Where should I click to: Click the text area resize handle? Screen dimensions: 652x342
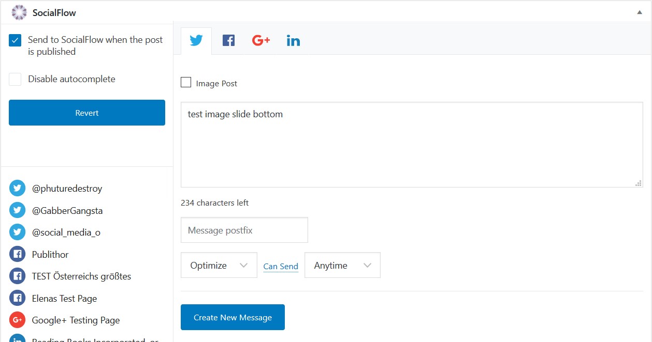coord(639,183)
